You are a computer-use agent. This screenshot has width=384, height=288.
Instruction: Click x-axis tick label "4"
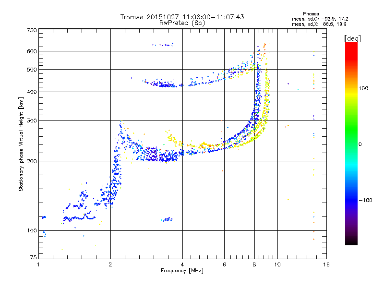[x=182, y=264]
